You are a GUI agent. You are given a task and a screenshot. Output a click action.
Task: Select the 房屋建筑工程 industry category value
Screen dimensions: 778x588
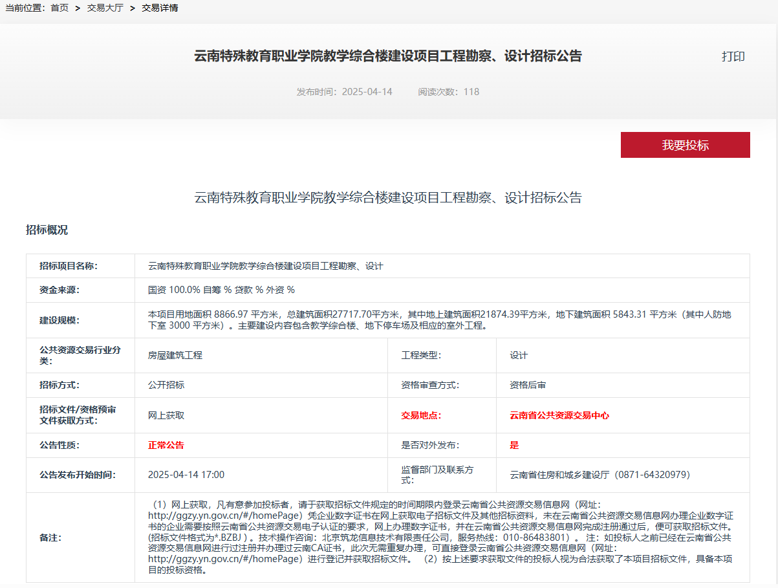click(x=175, y=355)
